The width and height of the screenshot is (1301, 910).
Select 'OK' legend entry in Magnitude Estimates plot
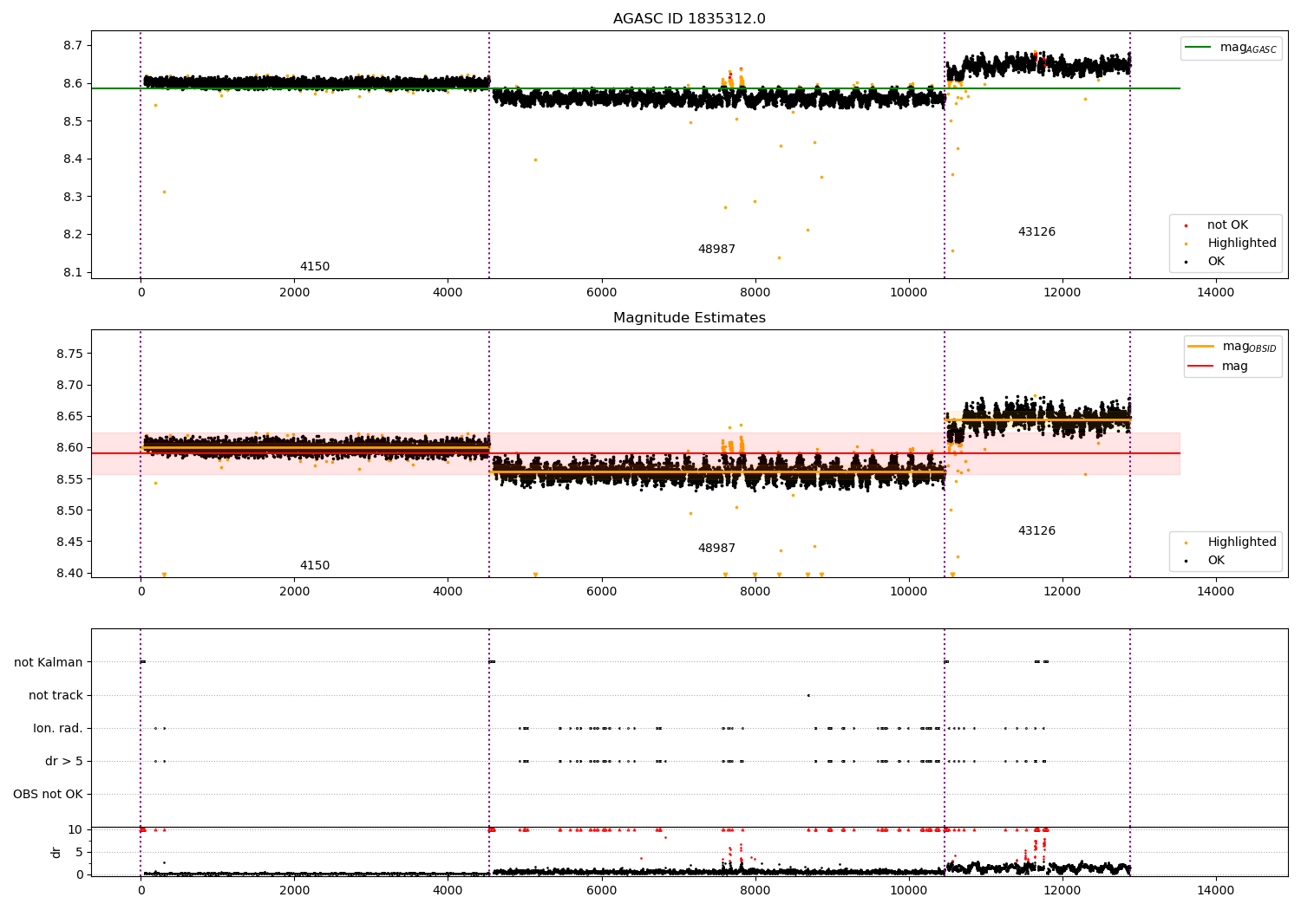tap(1216, 561)
